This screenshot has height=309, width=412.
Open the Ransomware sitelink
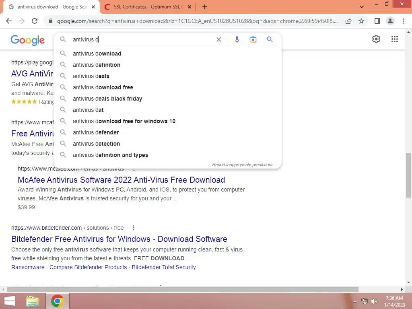(x=28, y=267)
